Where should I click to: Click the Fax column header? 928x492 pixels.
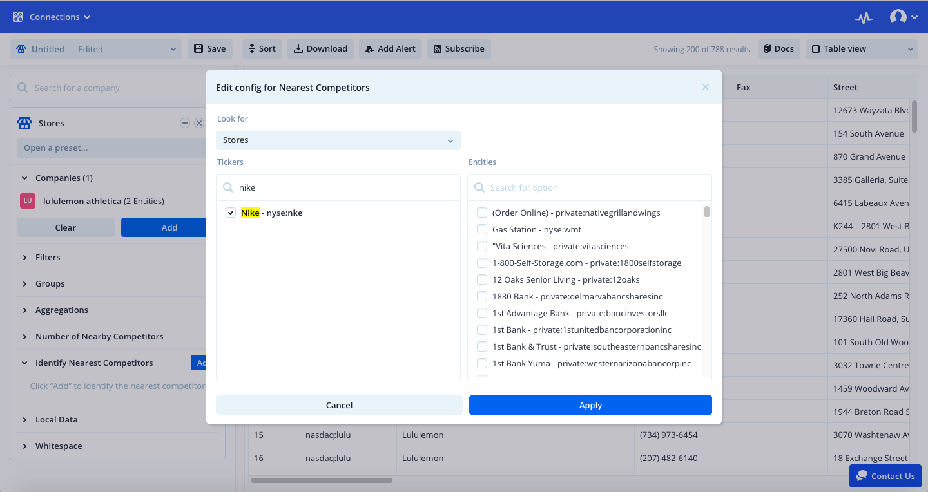pos(779,87)
